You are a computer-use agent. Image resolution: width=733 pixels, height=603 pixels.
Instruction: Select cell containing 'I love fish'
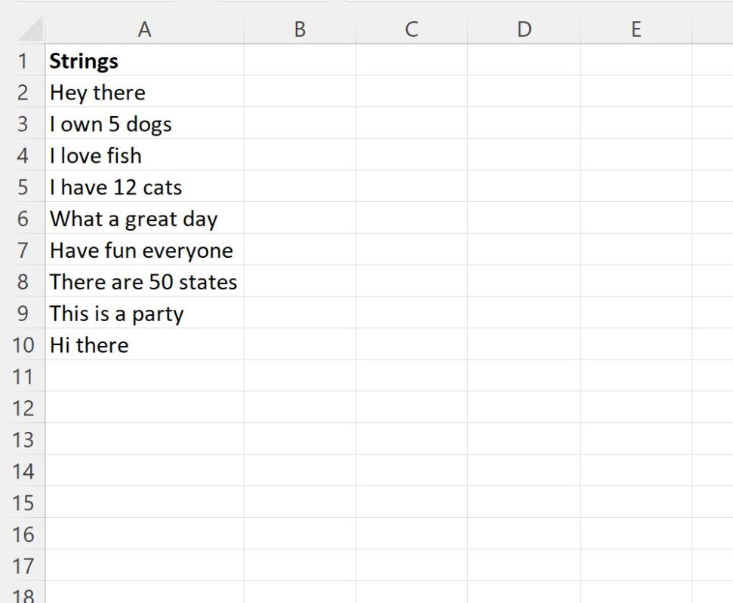click(x=144, y=155)
